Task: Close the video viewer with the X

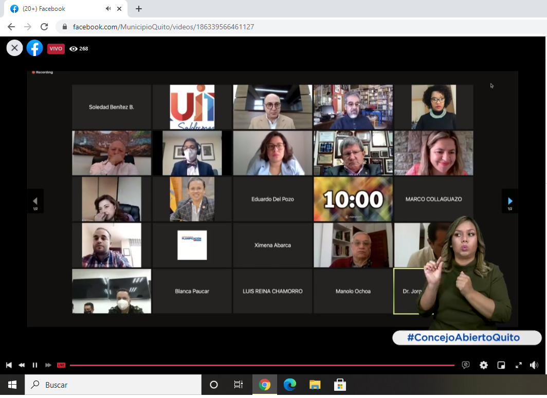Action: [x=14, y=48]
